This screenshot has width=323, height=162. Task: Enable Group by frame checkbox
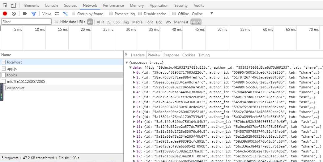coord(73,14)
